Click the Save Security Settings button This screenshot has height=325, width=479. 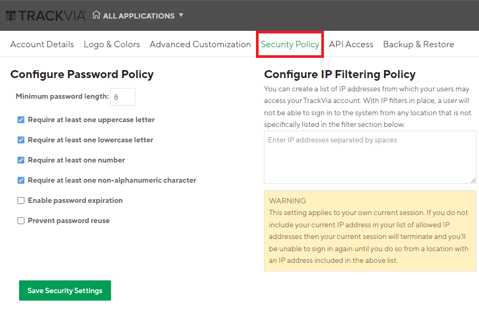click(65, 290)
